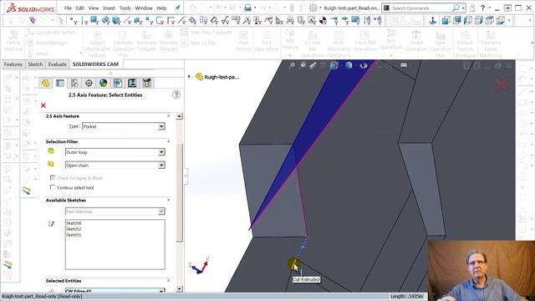Switch to the Evaluate tab
This screenshot has height=301, width=535.
58,64
